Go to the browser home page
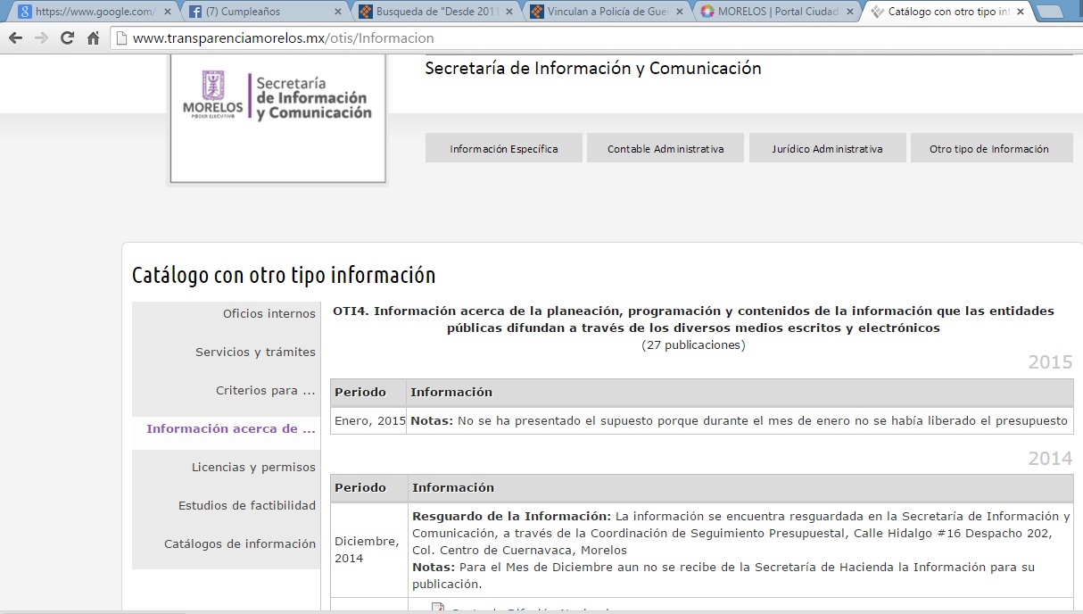 coord(93,38)
